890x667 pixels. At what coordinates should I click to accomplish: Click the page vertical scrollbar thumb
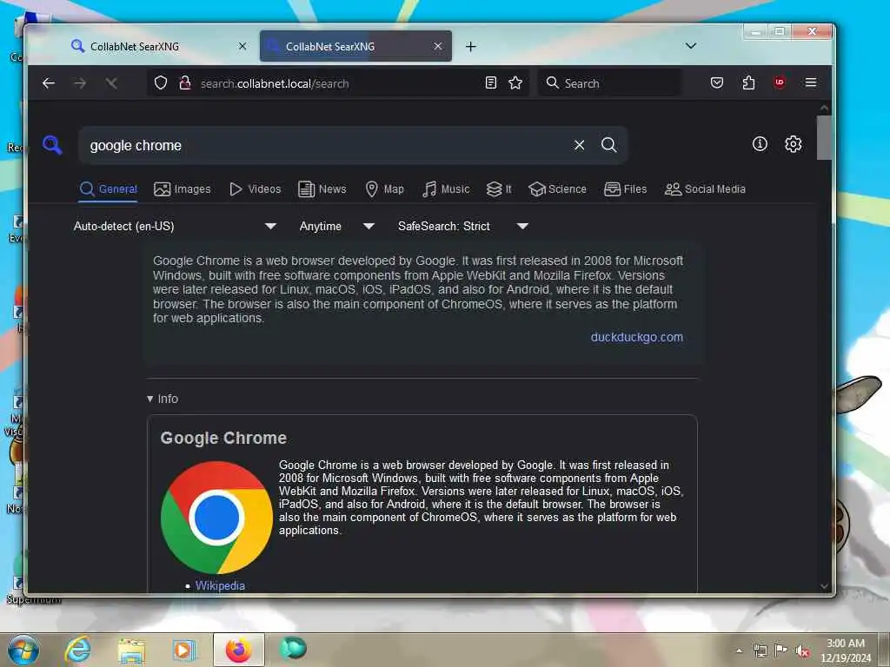(x=824, y=137)
